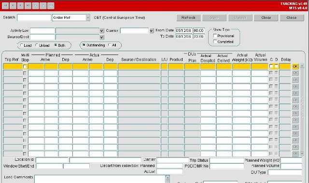Click "CET (Central European Time)" label
The width and height of the screenshot is (309, 183).
119,18
